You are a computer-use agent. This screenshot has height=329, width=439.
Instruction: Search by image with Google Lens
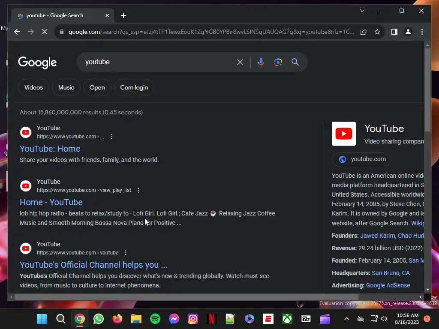(278, 62)
